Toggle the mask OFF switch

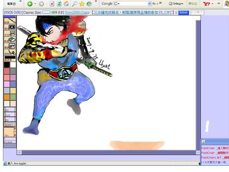[10, 46]
